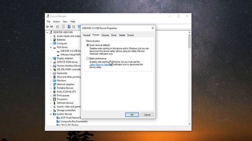Image resolution: width=252 pixels, height=141 pixels.
Task: Click the Disk drives category icon
Action: [x=54, y=47]
